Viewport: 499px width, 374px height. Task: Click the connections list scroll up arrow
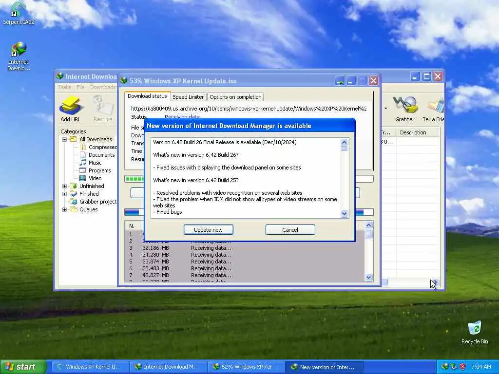[x=368, y=225]
